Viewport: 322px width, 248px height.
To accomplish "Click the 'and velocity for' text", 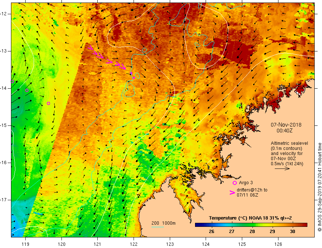I will pyautogui.click(x=287, y=153).
